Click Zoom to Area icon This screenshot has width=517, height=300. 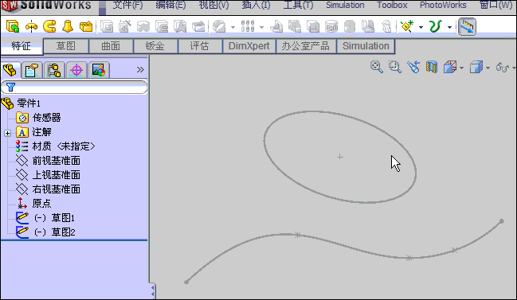[x=394, y=67]
